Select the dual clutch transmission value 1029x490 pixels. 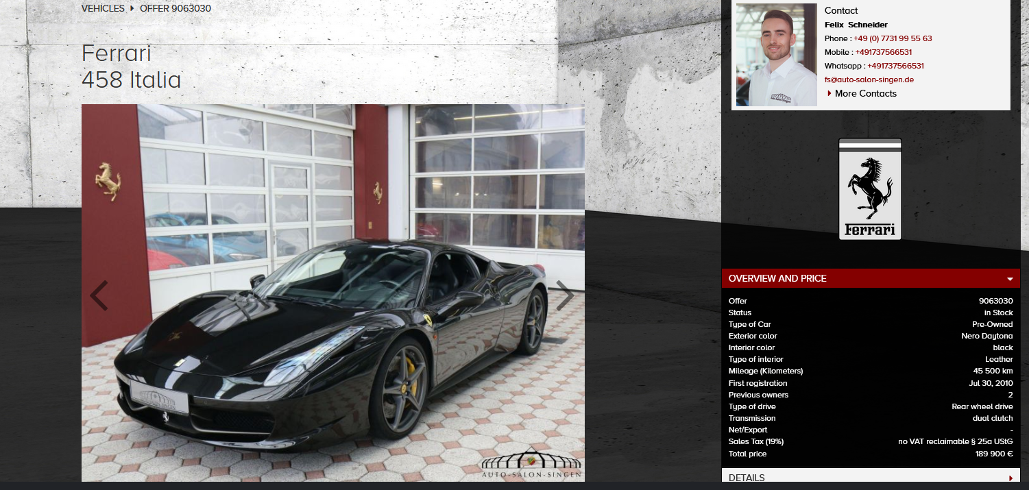pos(993,418)
